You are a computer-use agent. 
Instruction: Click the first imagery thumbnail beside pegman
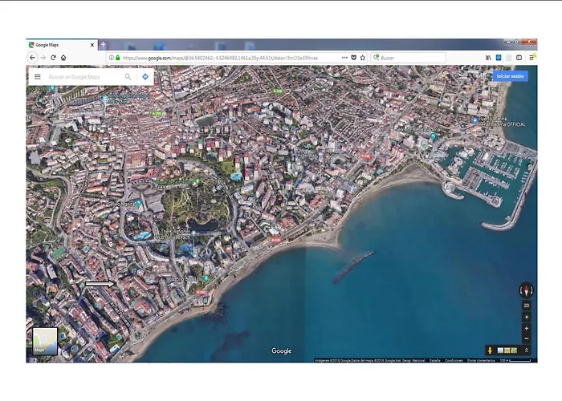pos(500,350)
